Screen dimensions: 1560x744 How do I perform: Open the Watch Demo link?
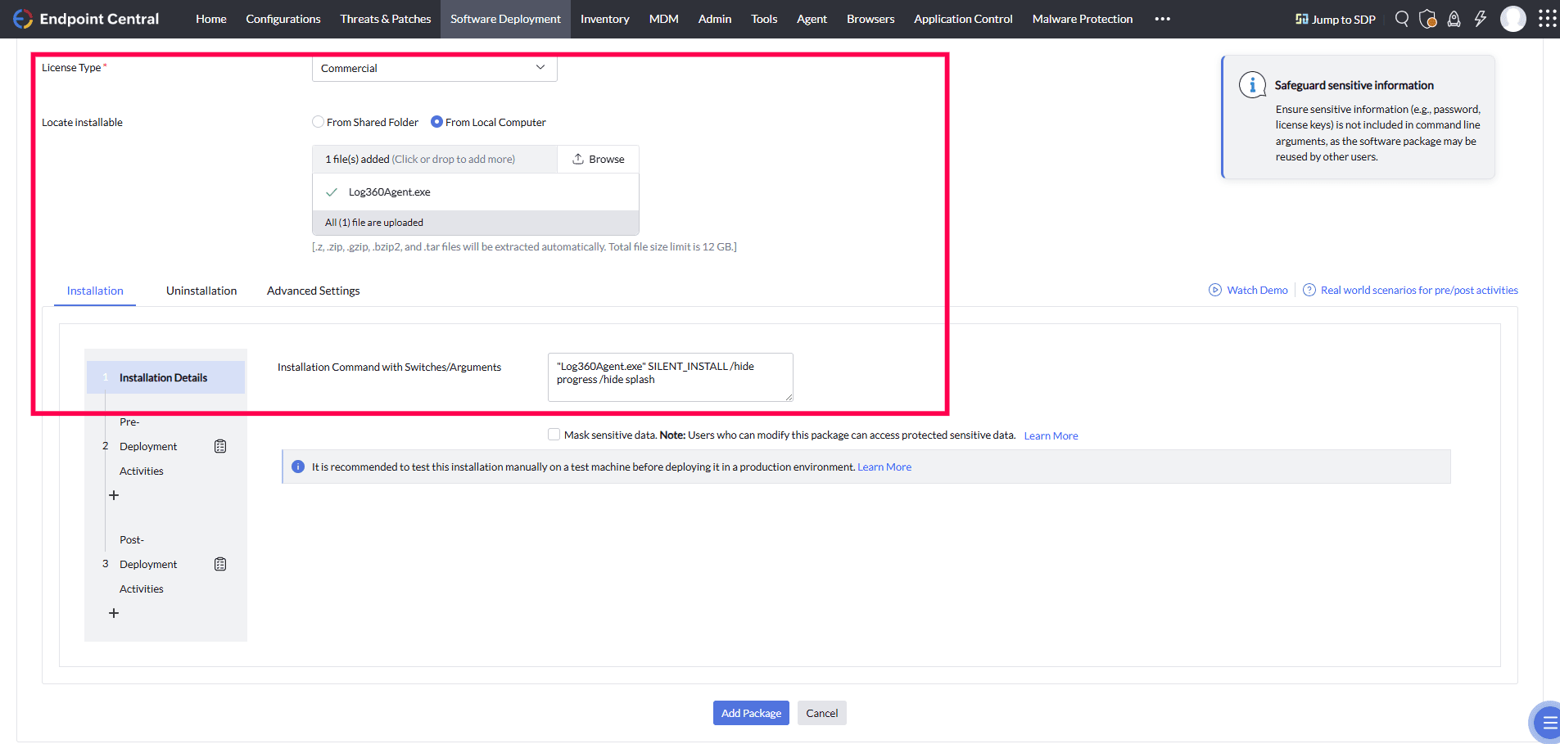coord(1257,290)
